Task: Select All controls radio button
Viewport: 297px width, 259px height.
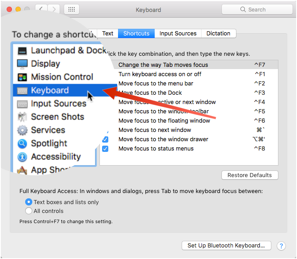Action: (29, 211)
